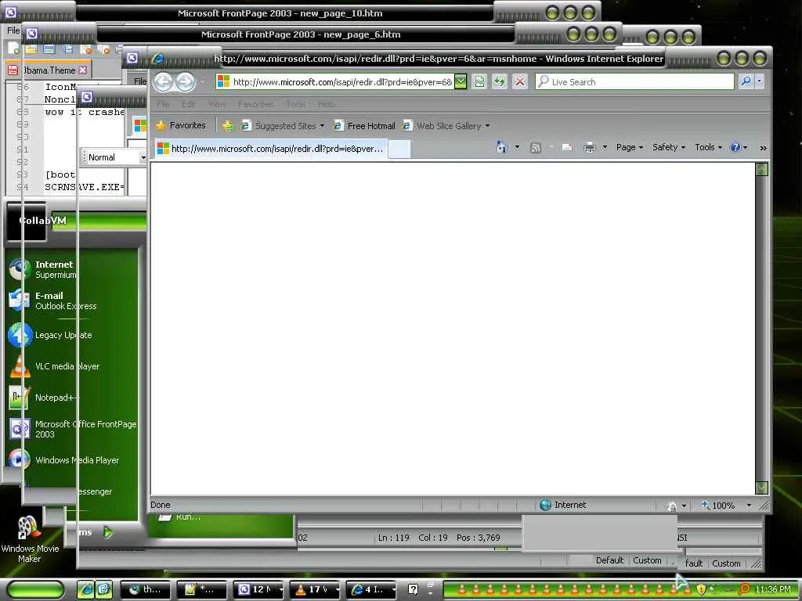Expand the Live Search provider dropdown arrow

[x=760, y=81]
